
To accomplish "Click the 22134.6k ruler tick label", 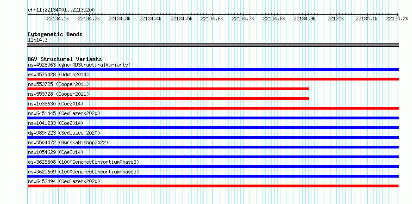I will (x=212, y=19).
